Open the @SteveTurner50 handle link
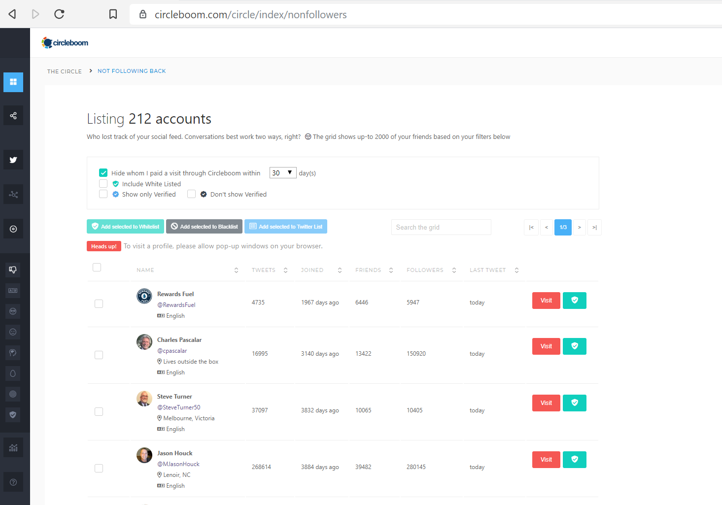 pyautogui.click(x=179, y=407)
